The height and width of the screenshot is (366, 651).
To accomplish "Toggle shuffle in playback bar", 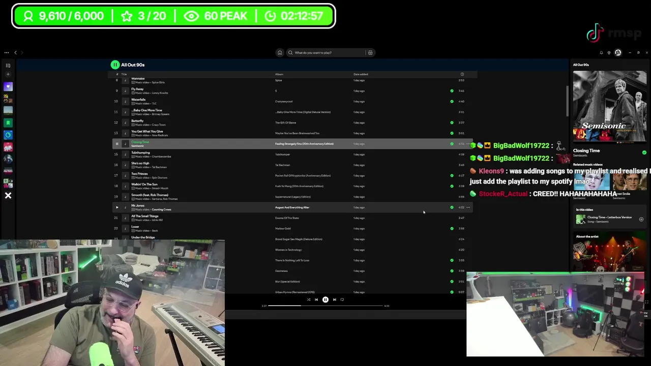I will click(308, 299).
